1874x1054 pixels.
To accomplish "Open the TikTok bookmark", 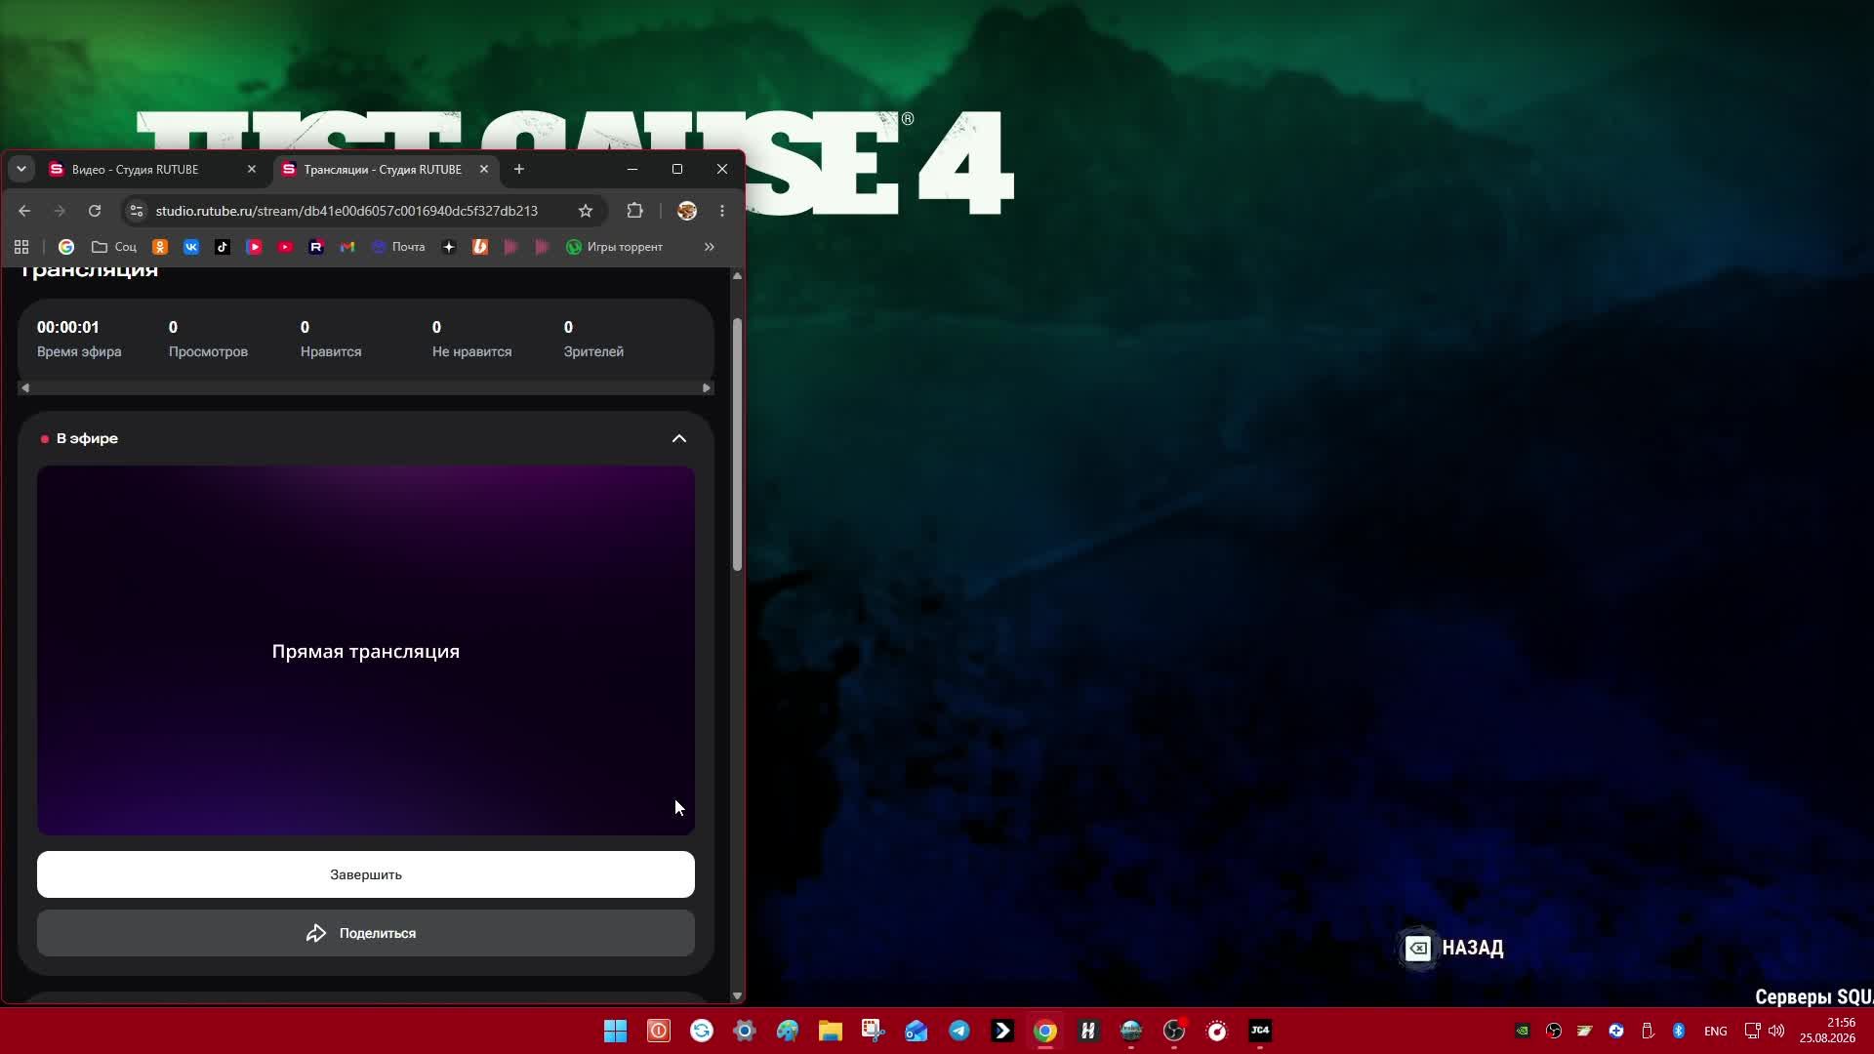I will 223,247.
